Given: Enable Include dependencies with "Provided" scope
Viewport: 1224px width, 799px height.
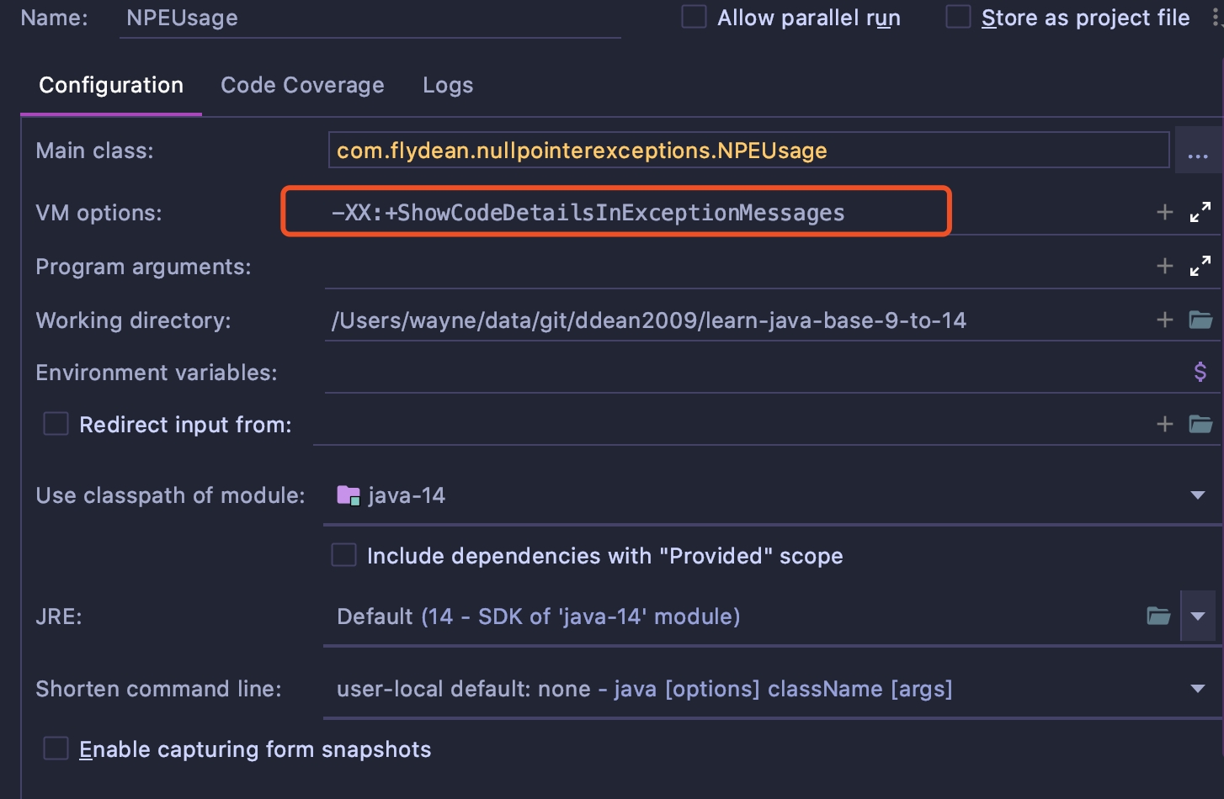Looking at the screenshot, I should click(x=343, y=556).
